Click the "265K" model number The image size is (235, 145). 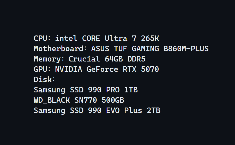point(150,38)
